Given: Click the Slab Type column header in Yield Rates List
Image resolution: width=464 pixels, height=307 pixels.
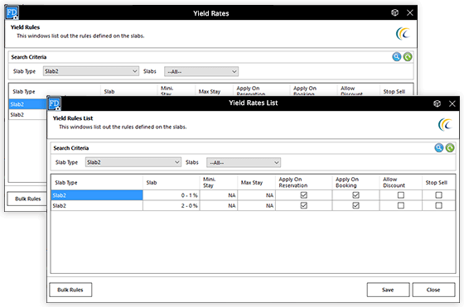Looking at the screenshot, I should 97,182.
